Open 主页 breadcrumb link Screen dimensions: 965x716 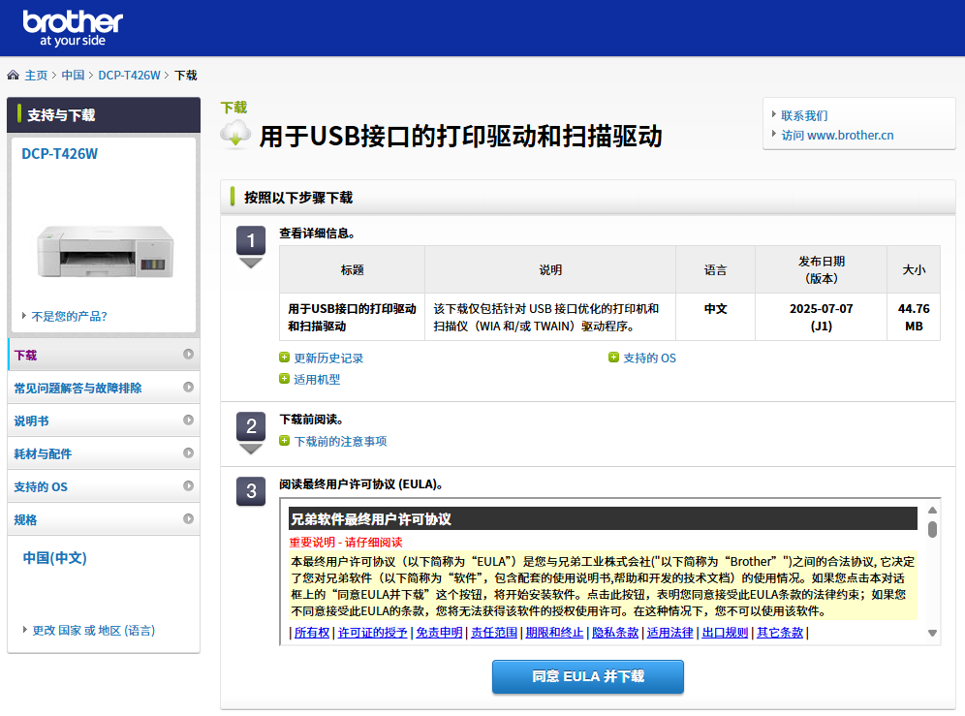pyautogui.click(x=36, y=76)
